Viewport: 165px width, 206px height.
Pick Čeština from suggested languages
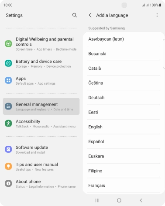[x=124, y=83]
